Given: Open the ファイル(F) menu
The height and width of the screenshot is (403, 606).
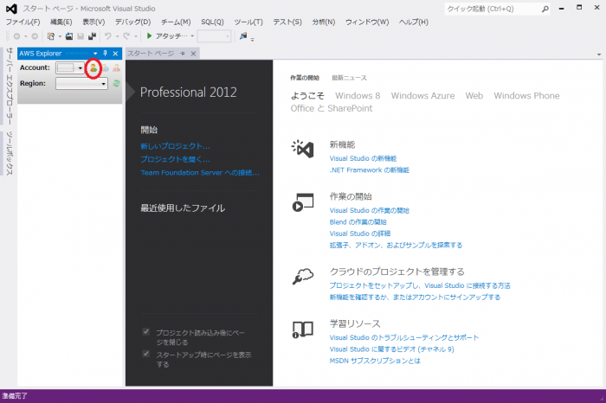Looking at the screenshot, I should [23, 22].
